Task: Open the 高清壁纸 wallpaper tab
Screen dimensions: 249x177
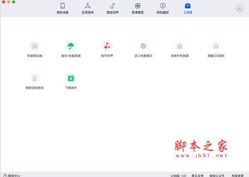Action: 138,8
